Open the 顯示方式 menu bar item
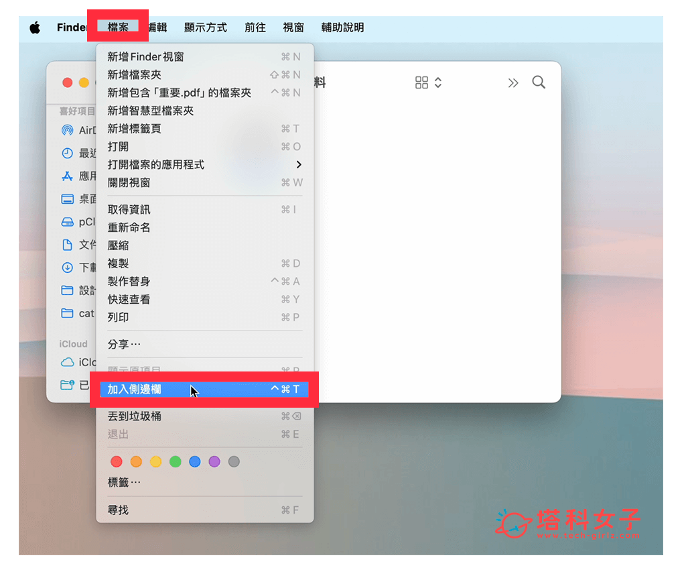Screen dimensions: 686x576 point(206,27)
